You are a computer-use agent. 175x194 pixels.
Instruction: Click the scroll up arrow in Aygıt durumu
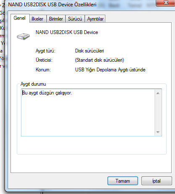[158, 93]
